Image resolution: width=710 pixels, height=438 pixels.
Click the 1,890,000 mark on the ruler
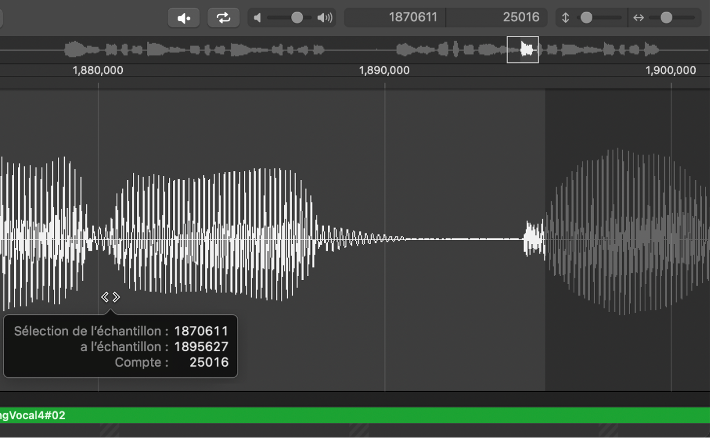pos(385,70)
